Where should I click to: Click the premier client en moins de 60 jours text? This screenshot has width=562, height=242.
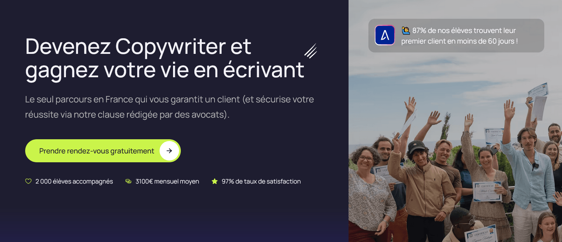(459, 41)
